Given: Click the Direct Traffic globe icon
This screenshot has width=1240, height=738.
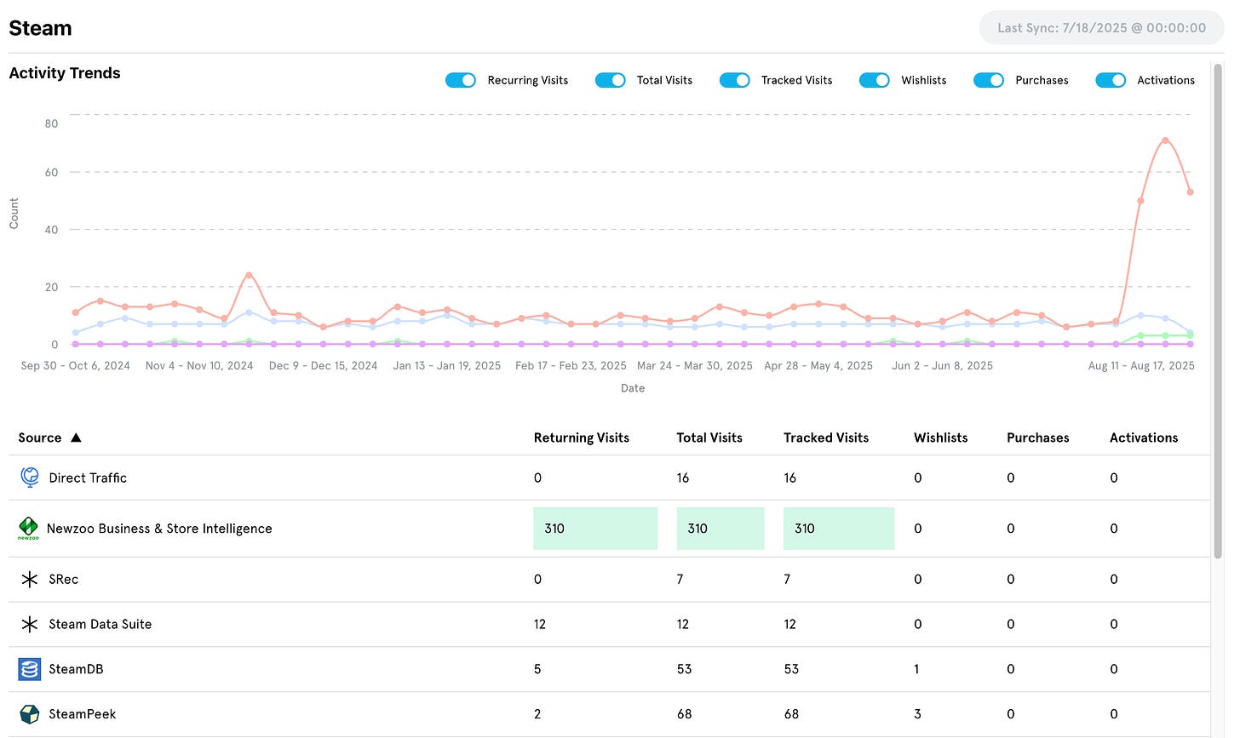Looking at the screenshot, I should click(x=30, y=478).
